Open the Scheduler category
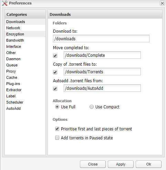166x170 pixels. pos(25,102)
